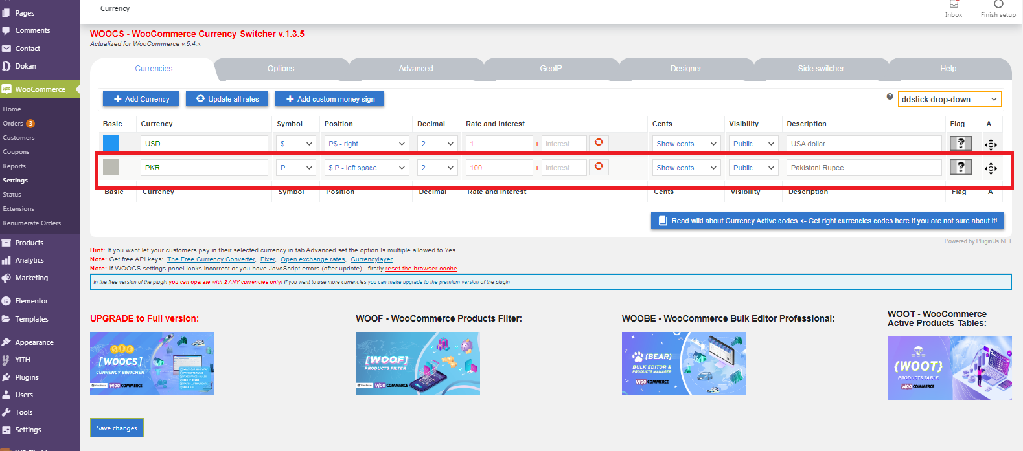Click flag placeholder for USD row
This screenshot has height=451, width=1023.
pyautogui.click(x=961, y=144)
